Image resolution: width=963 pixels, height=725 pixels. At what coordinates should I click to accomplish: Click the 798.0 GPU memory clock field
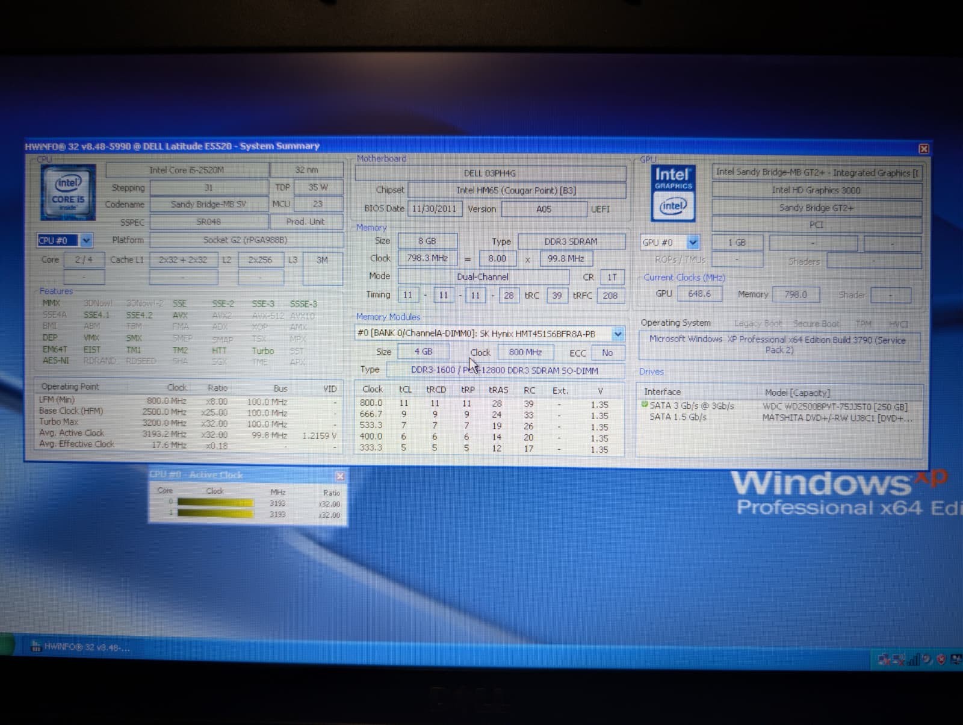pyautogui.click(x=796, y=294)
